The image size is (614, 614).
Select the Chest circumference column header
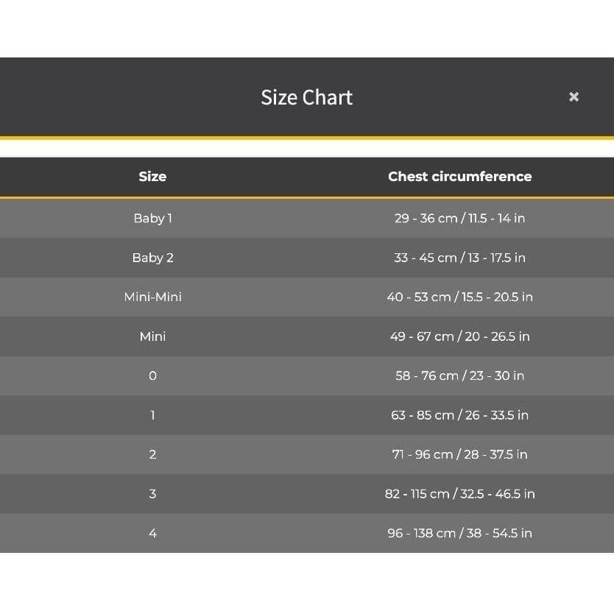tap(459, 177)
